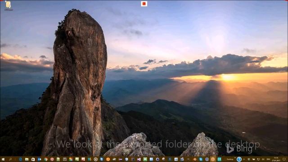Select the exported folder on the desktop
This screenshot has width=288, height=162.
click(x=8, y=5)
